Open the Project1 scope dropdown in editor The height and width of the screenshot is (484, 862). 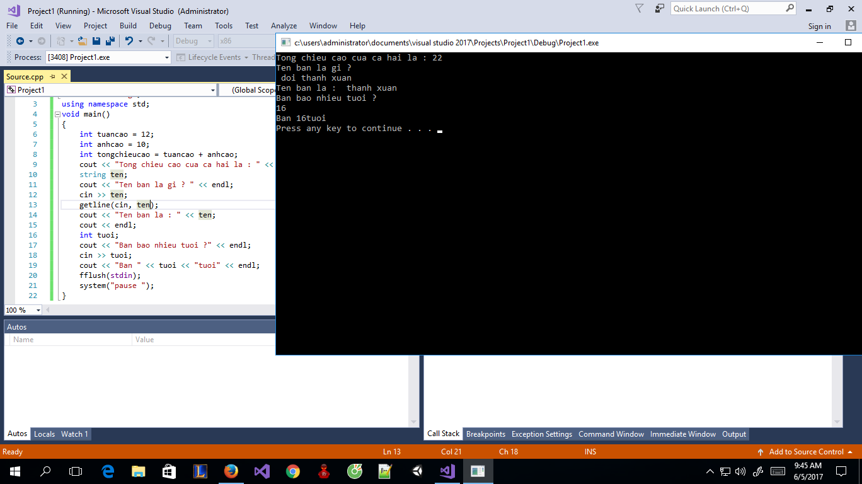tap(212, 90)
